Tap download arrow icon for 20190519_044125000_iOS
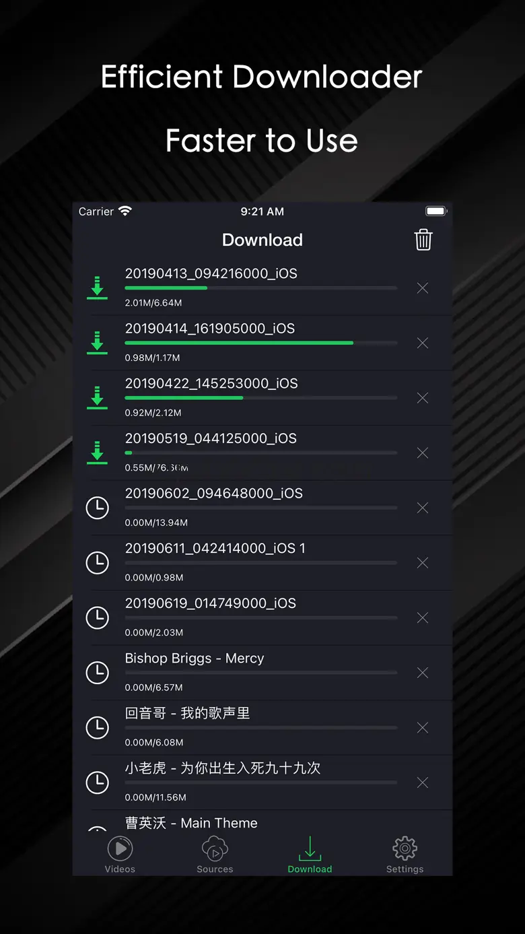The image size is (525, 934). click(x=98, y=453)
